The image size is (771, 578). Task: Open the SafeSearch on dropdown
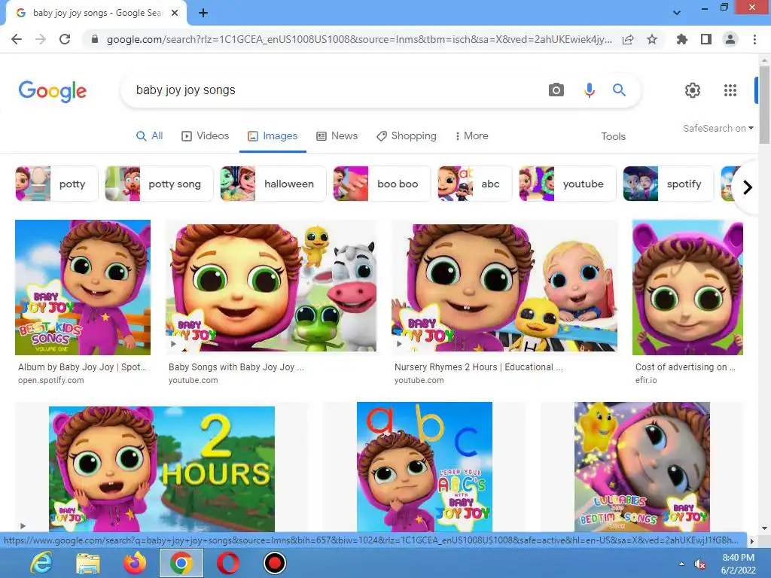[x=718, y=128]
